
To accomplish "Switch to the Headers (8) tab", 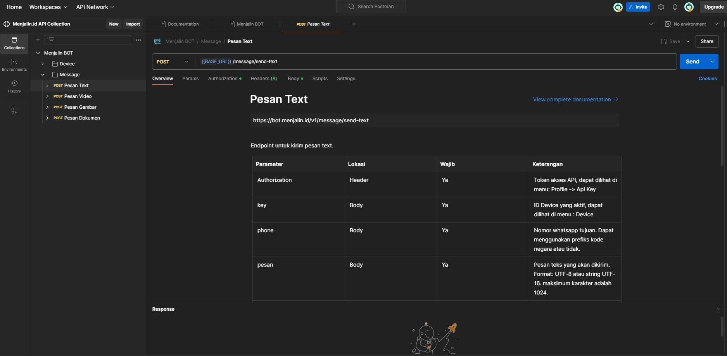I will click(264, 79).
